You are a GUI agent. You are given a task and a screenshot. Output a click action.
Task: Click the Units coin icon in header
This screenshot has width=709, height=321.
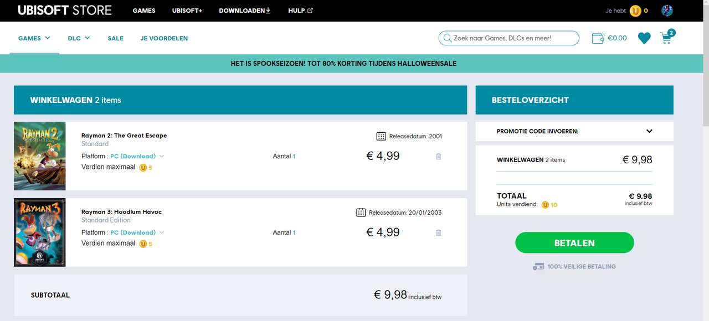tap(635, 11)
